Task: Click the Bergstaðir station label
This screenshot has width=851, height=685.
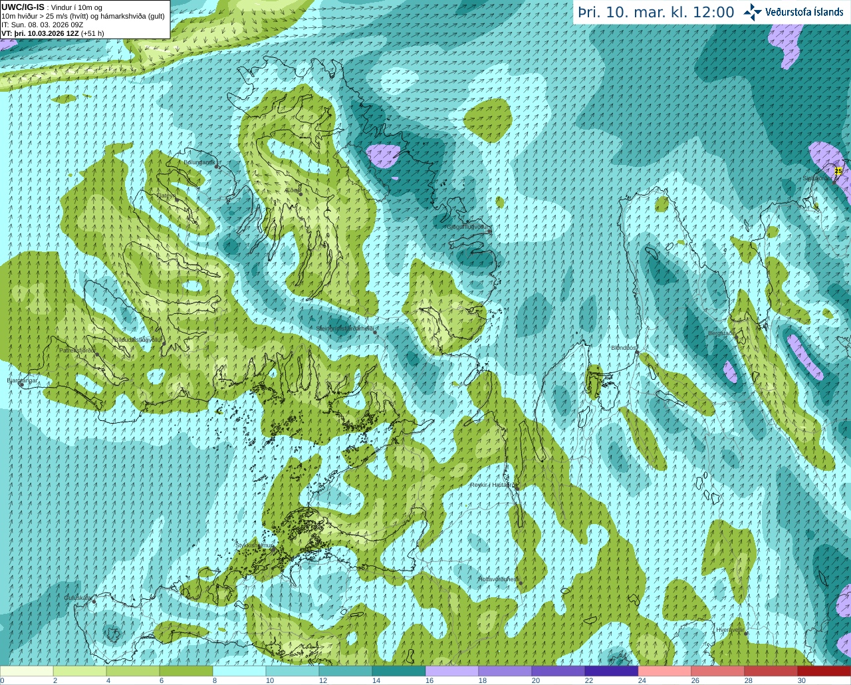Action: tap(720, 333)
